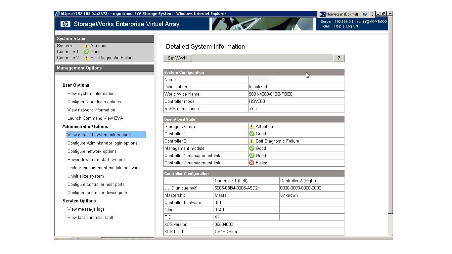The width and height of the screenshot is (452, 254).
Task: Click the World Wide Name value 5001-4380-013B-FBE0
Action: (271, 94)
